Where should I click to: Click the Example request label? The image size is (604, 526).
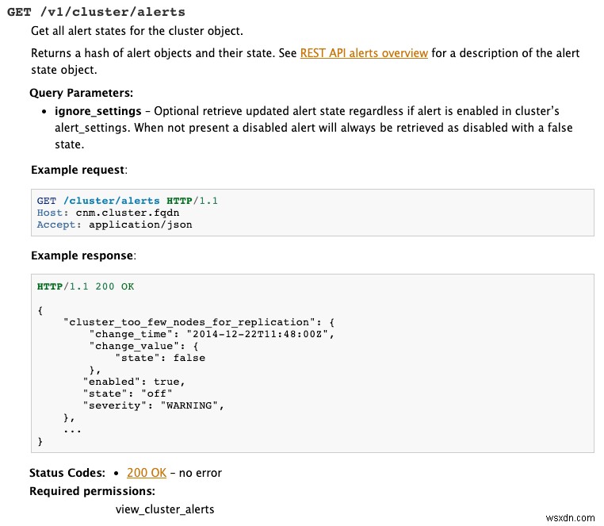(78, 170)
